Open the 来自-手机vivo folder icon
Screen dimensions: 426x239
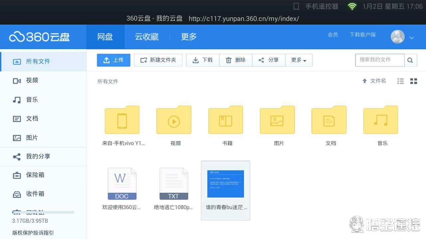pyautogui.click(x=122, y=120)
